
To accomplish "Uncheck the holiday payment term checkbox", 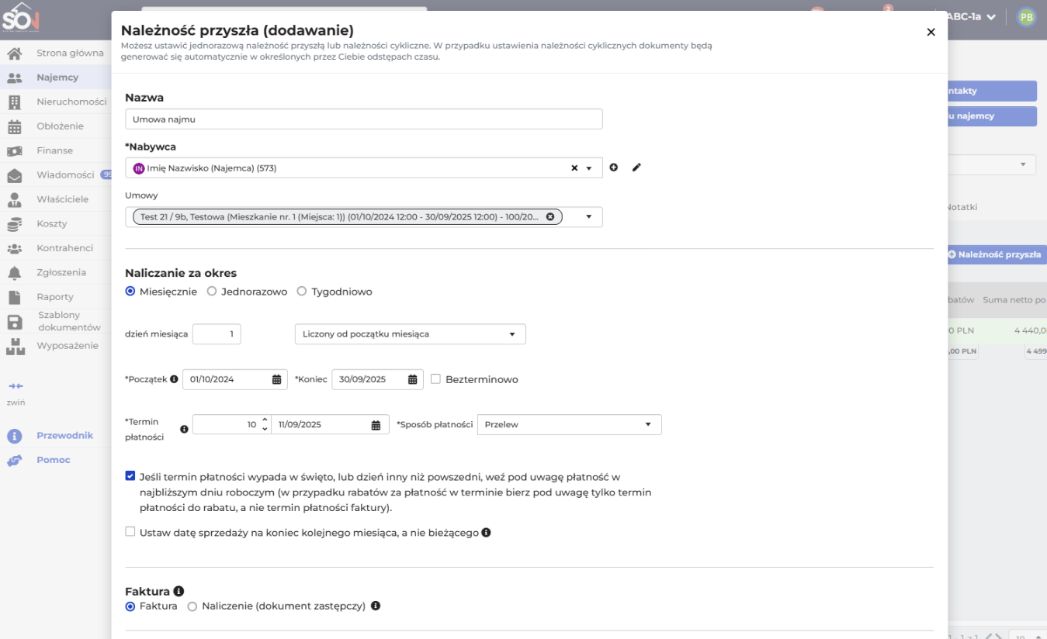I will coord(130,476).
